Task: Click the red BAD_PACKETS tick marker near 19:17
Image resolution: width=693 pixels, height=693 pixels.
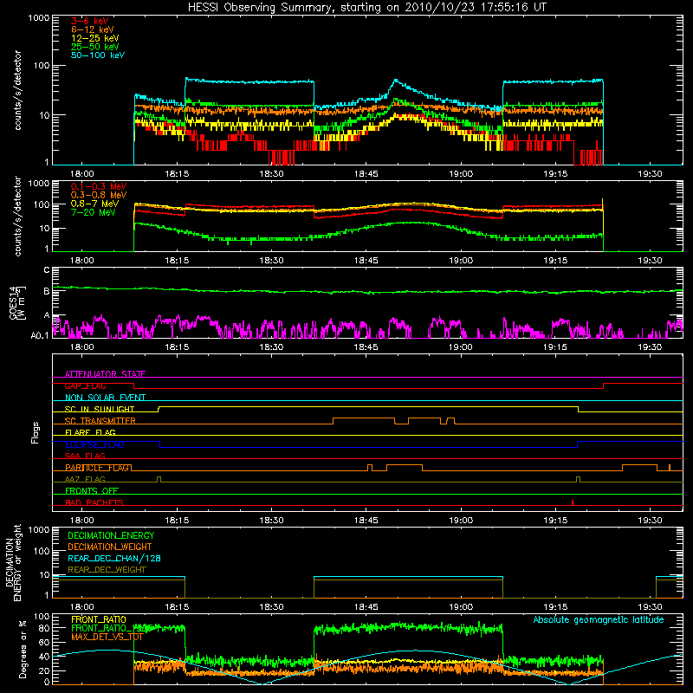Action: 573,502
